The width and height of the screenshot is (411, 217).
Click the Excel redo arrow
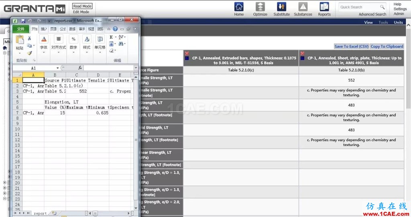39,21
